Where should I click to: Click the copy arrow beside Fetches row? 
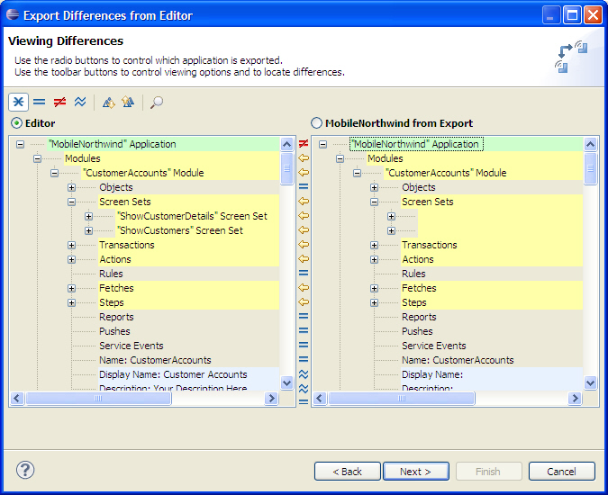(304, 288)
